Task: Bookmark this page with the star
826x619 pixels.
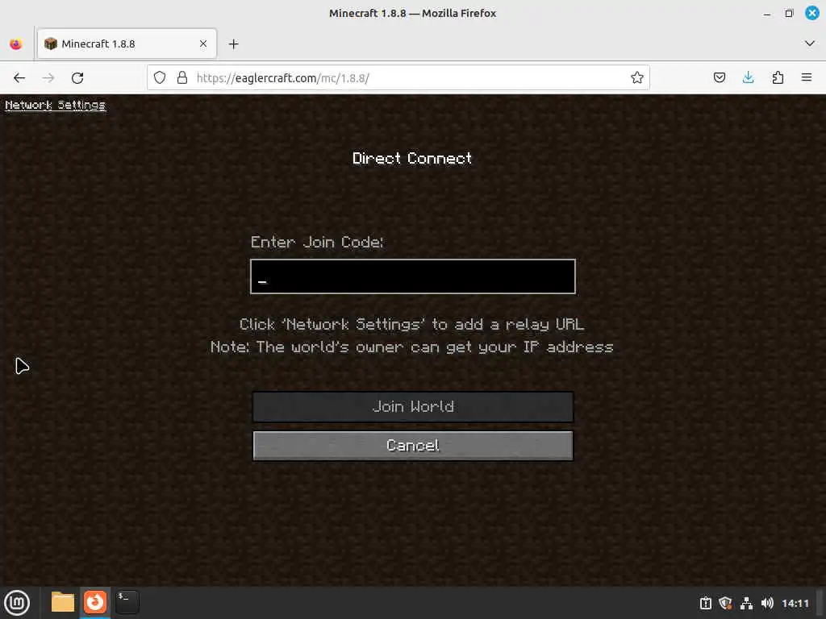Action: [637, 78]
